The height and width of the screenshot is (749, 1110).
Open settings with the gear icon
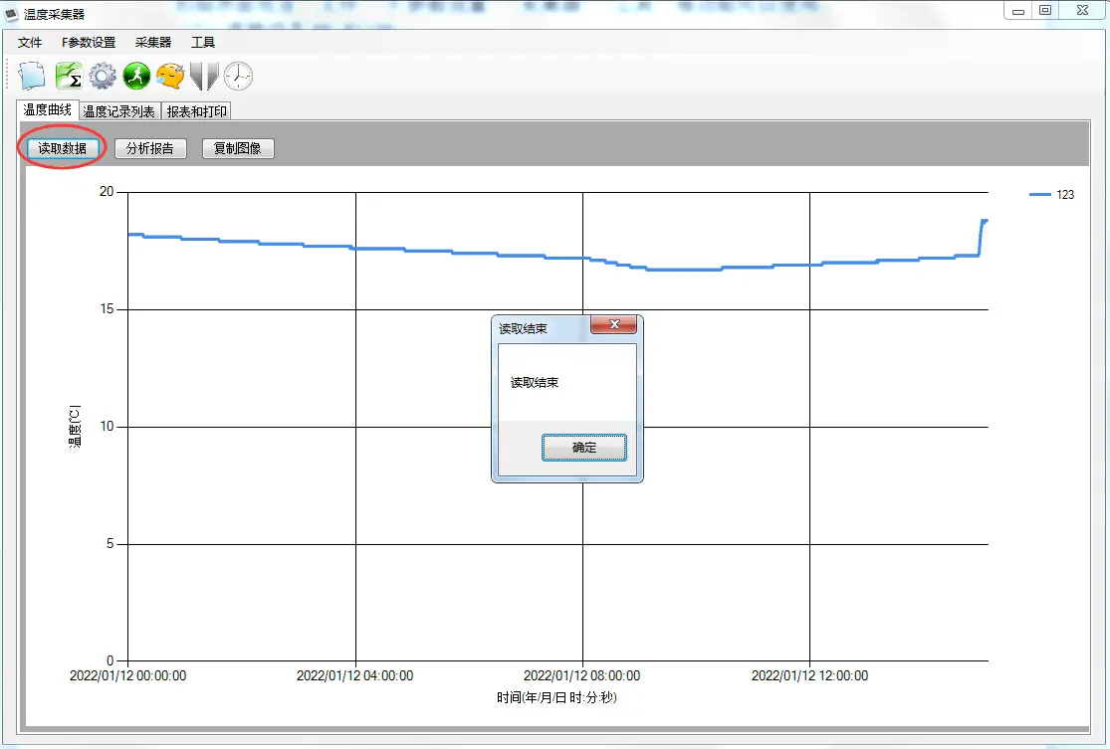[103, 76]
